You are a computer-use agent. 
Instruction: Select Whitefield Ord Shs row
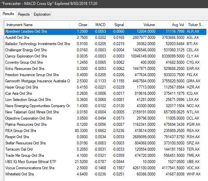tap(105, 174)
